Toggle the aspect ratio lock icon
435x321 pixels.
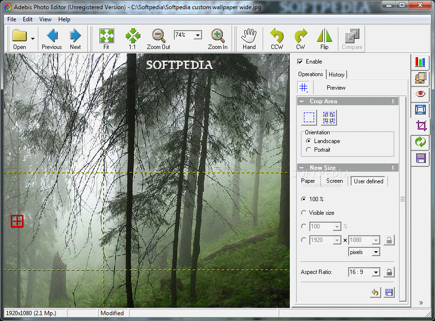click(x=389, y=272)
